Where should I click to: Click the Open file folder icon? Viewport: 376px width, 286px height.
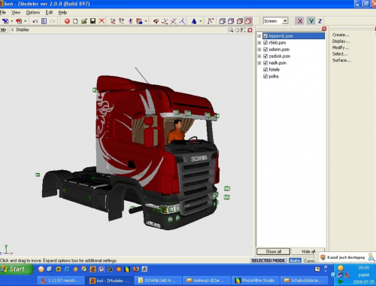pos(84,21)
